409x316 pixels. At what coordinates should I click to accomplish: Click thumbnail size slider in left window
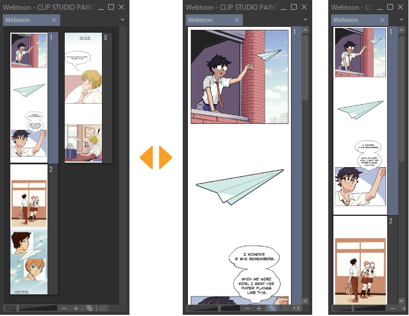[x=30, y=309]
